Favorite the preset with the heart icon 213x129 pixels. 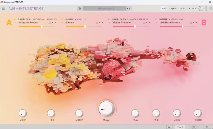pos(85,8)
